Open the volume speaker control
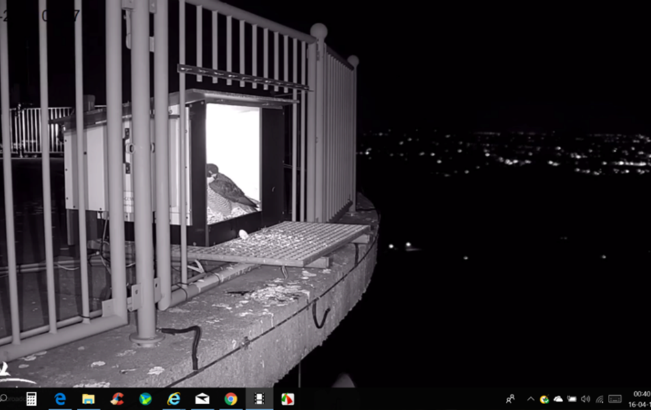 point(585,399)
